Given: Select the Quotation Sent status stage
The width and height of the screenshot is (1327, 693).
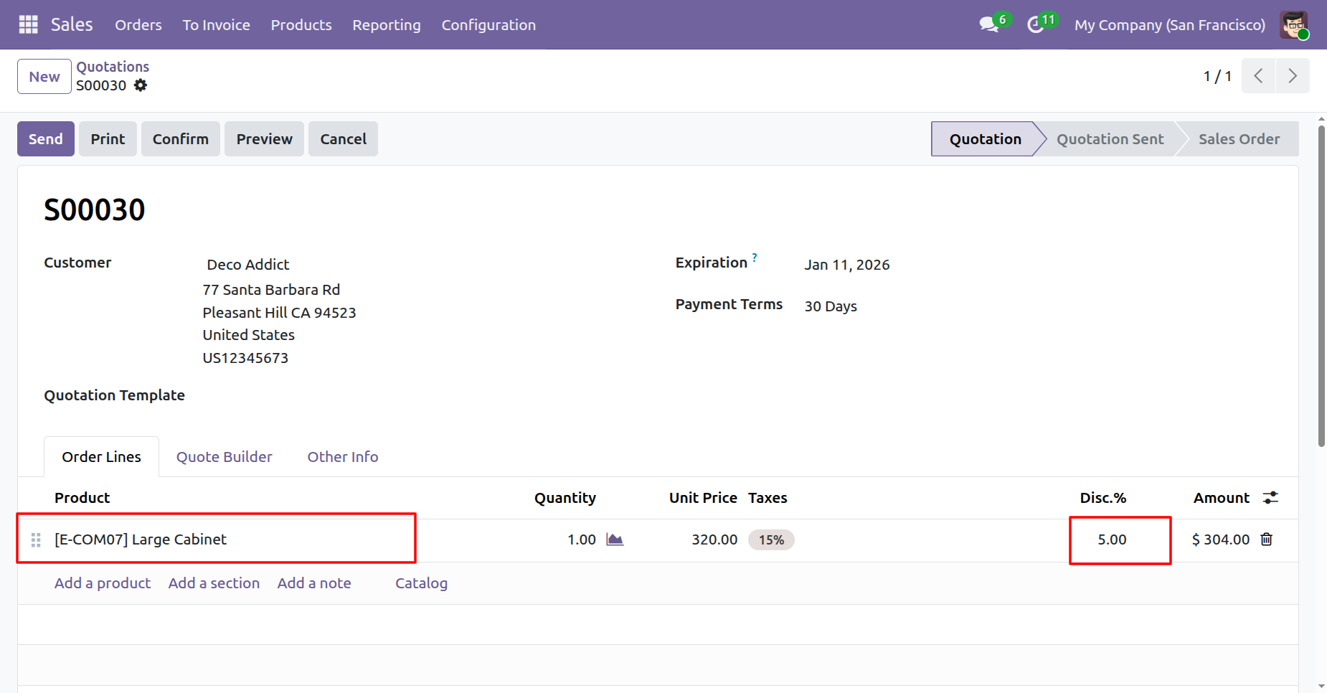Looking at the screenshot, I should pyautogui.click(x=1110, y=139).
